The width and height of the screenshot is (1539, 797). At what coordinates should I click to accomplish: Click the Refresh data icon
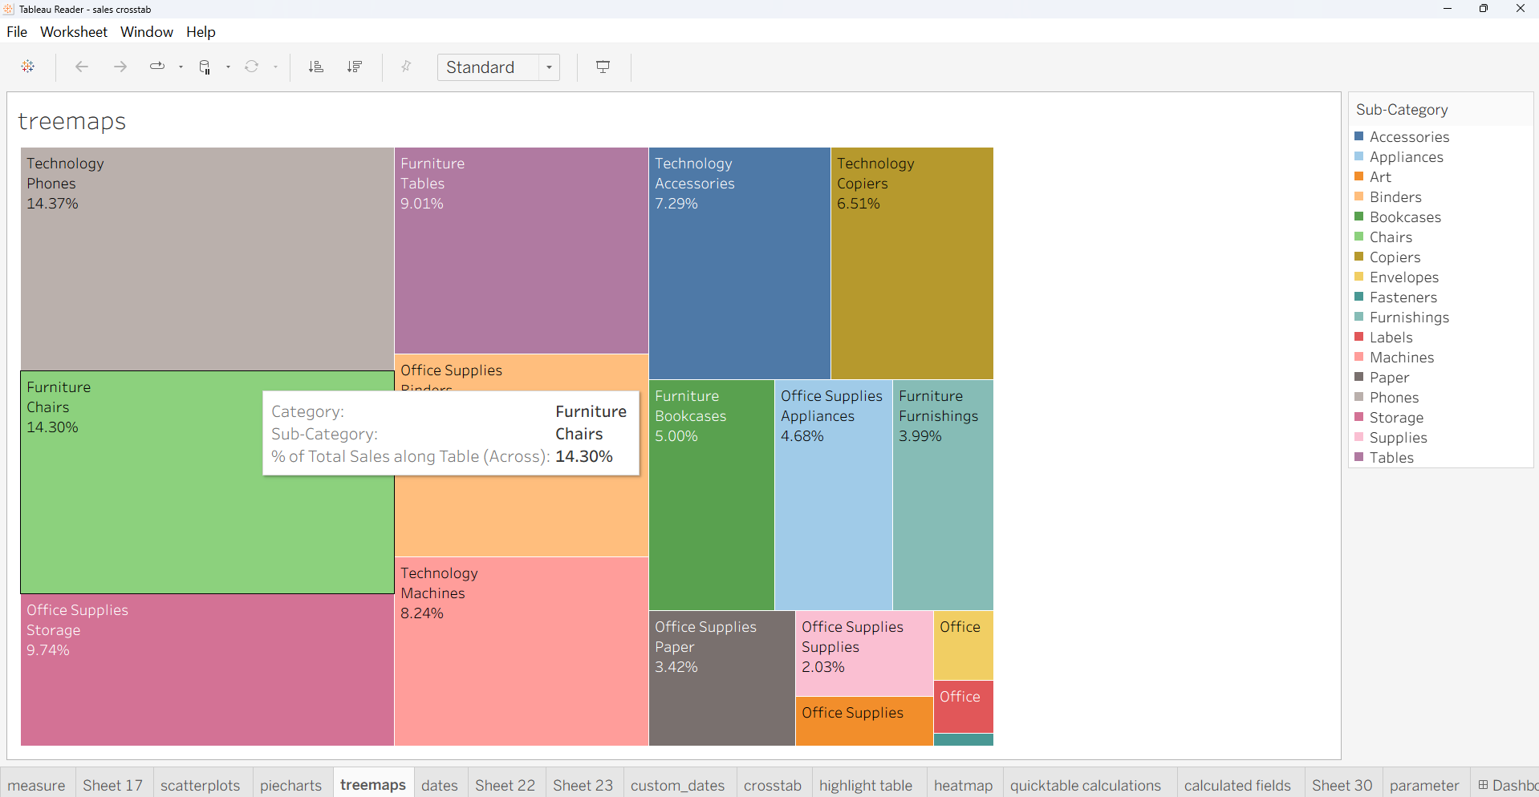pyautogui.click(x=252, y=67)
